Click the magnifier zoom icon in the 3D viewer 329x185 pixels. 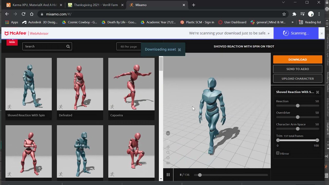pos(168,152)
